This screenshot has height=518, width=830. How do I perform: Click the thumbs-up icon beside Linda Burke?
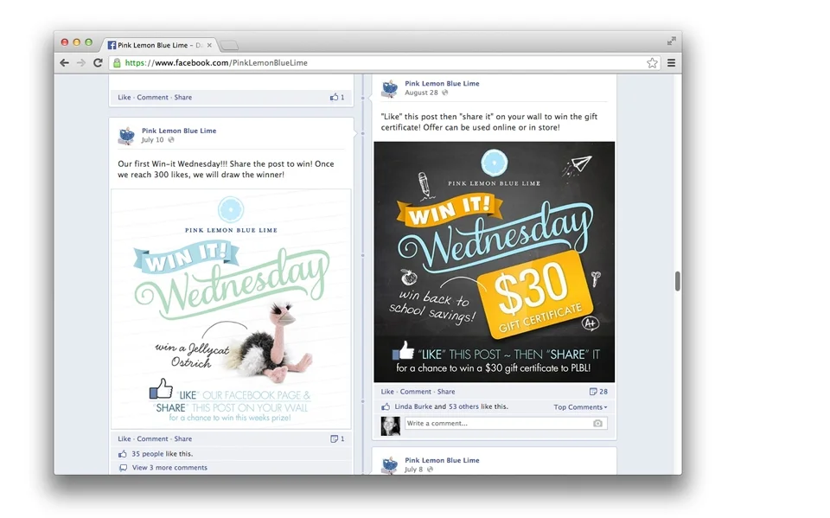point(386,406)
